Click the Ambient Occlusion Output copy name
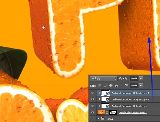 click(x=129, y=106)
